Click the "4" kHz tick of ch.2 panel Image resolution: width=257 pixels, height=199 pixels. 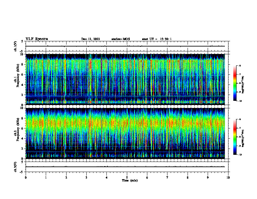(x=22, y=139)
